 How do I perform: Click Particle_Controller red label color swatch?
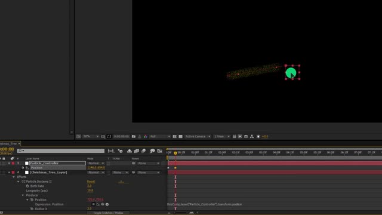point(13,163)
